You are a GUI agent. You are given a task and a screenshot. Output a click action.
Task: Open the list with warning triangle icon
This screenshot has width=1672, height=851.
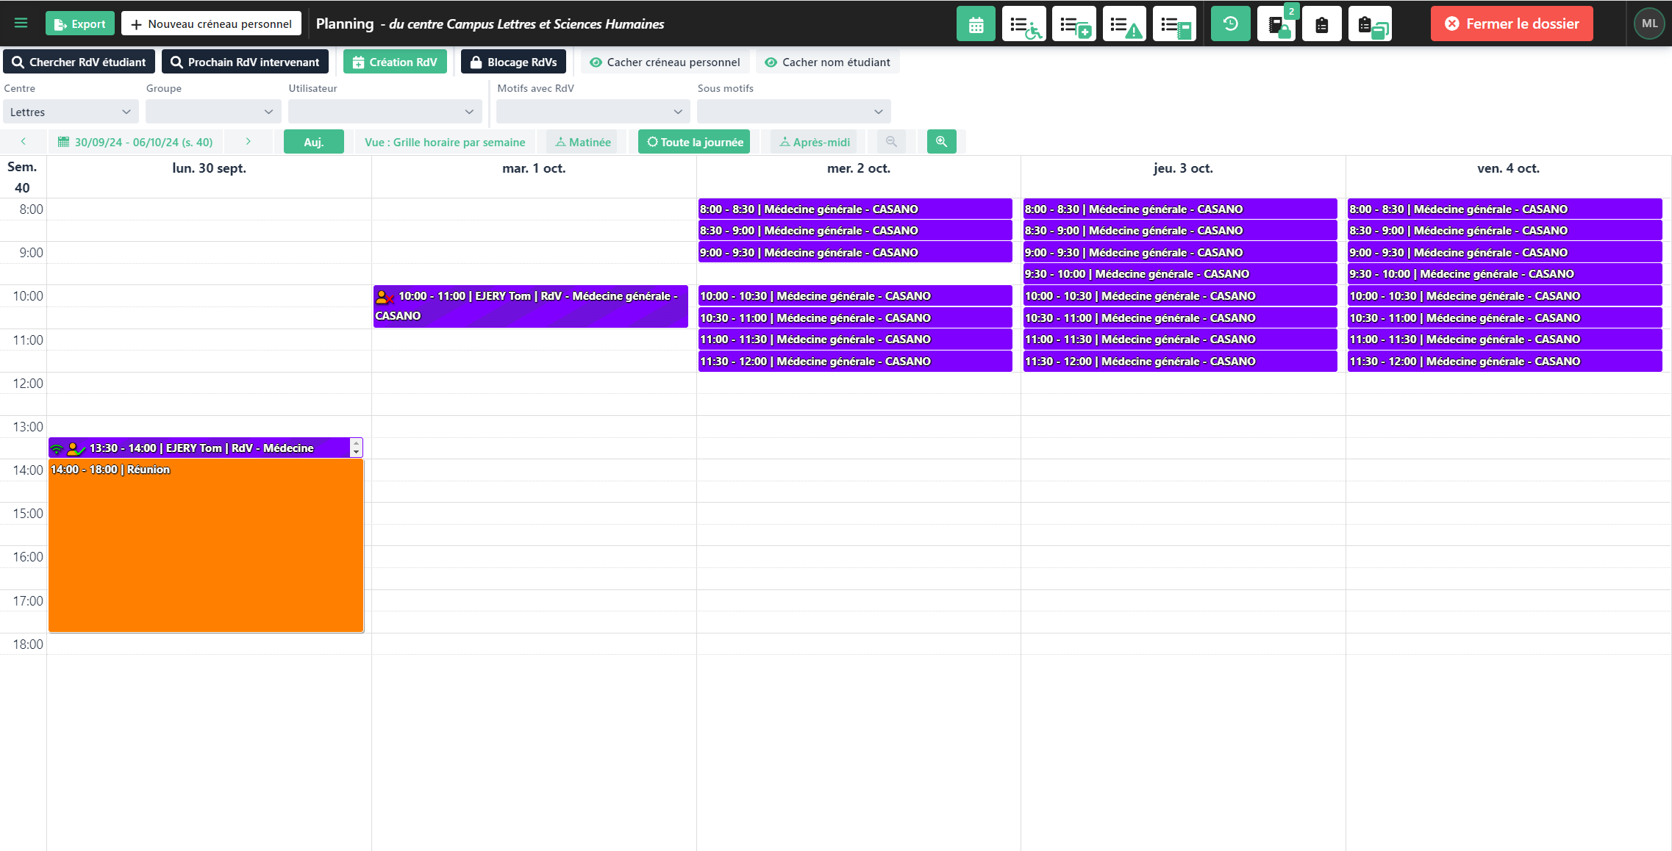click(1124, 24)
